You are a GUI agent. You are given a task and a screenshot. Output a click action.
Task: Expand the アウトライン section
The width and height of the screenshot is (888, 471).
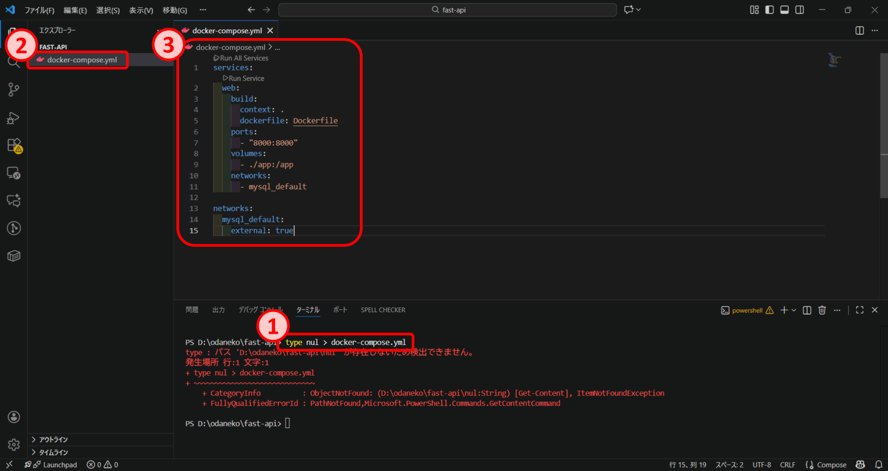52,439
